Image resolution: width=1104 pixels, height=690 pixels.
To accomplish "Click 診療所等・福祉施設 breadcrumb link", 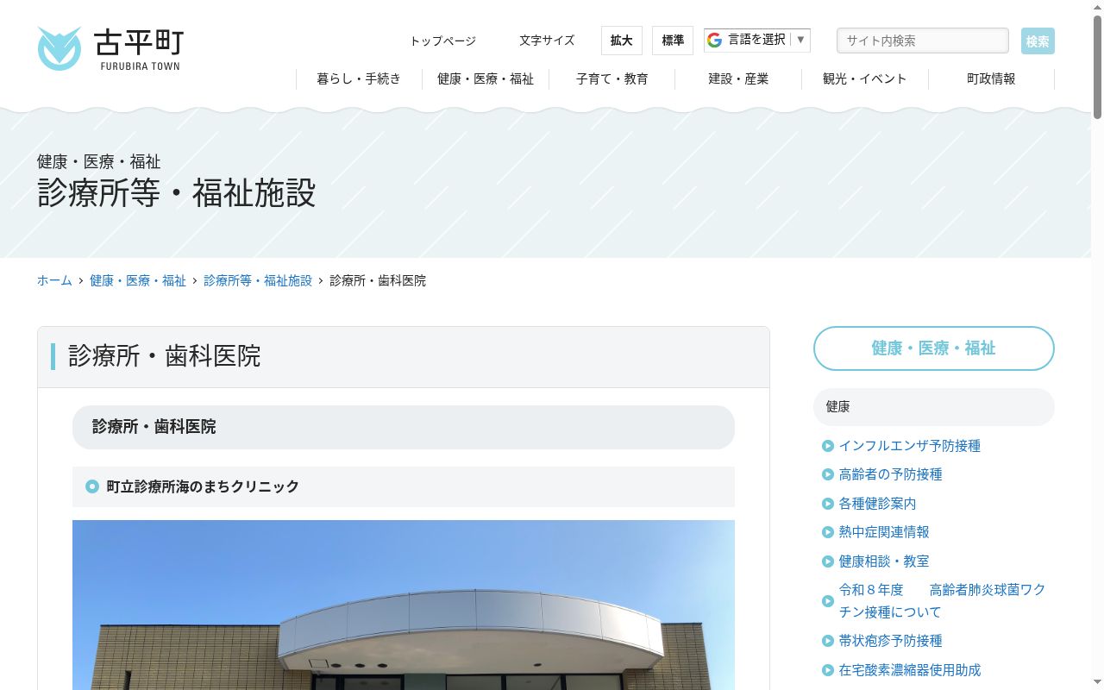I will pos(258,280).
